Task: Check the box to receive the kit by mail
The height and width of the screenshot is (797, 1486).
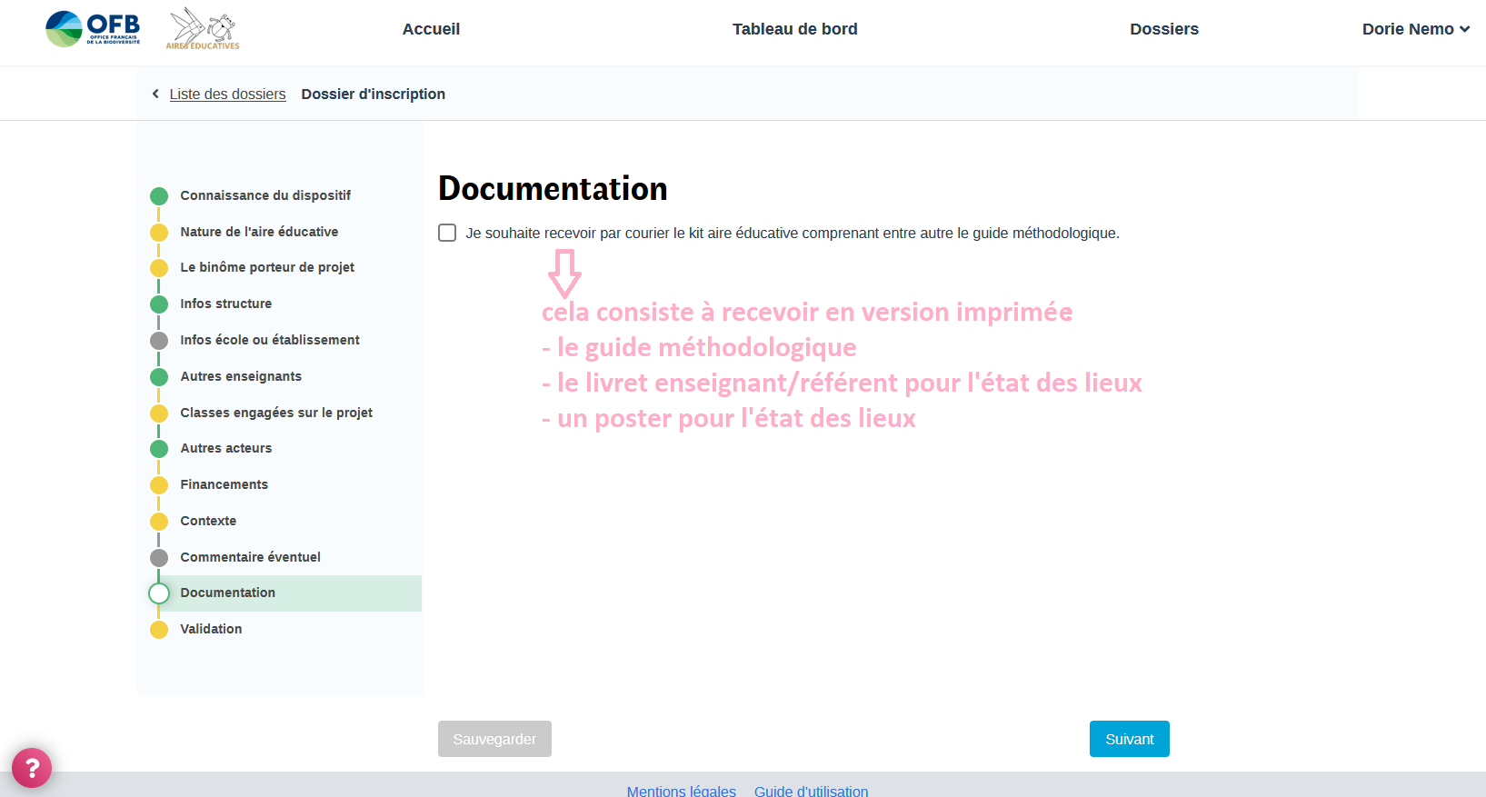Action: (447, 233)
